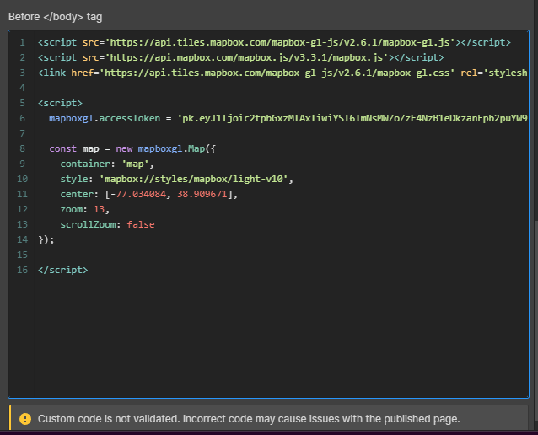This screenshot has width=538, height=435.
Task: Place cursor on mapbox-gl.js script URL
Action: [x=280, y=42]
